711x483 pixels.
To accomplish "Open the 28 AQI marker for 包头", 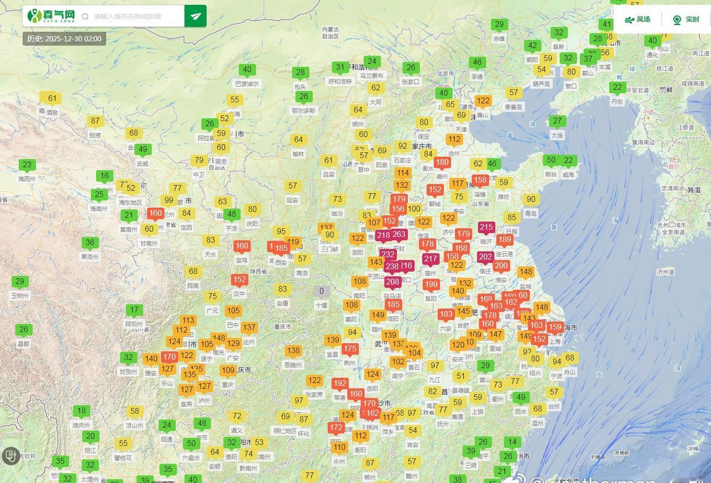I will (301, 72).
